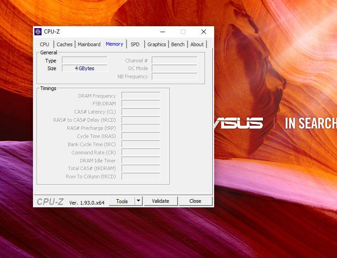Open the Graphics tab
The height and width of the screenshot is (258, 337).
point(156,44)
